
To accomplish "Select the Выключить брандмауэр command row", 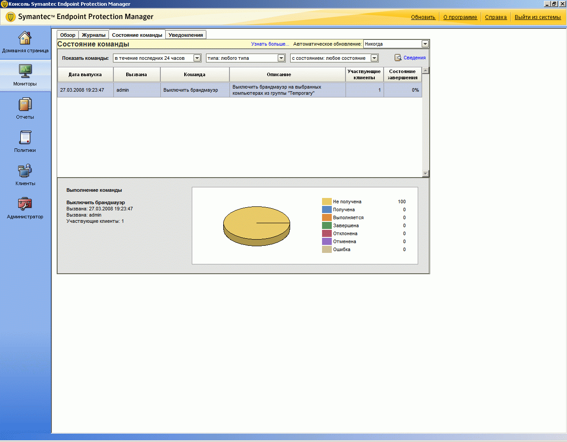I will [240, 90].
